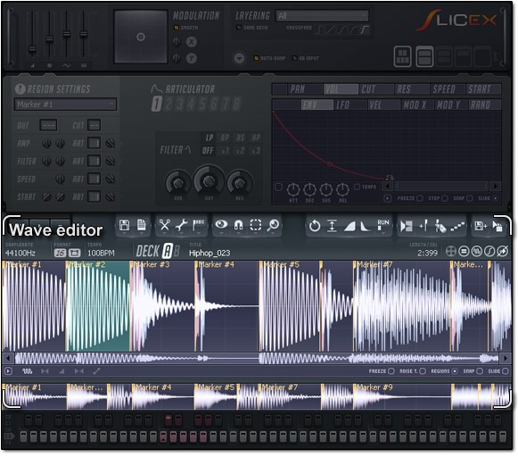The height and width of the screenshot is (458, 518).
Task: Click the RUN script icon
Action: click(x=383, y=225)
